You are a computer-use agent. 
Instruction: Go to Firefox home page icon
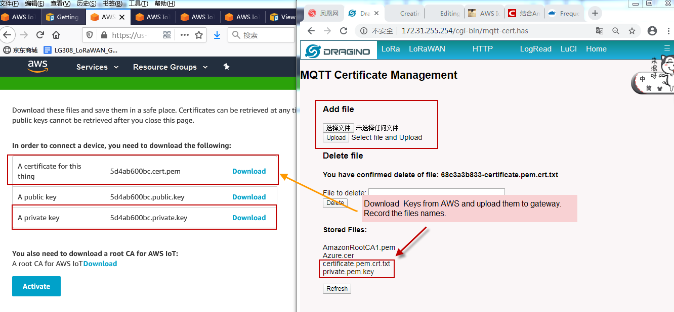[56, 35]
